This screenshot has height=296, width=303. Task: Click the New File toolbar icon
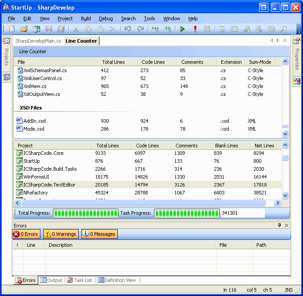point(11,29)
